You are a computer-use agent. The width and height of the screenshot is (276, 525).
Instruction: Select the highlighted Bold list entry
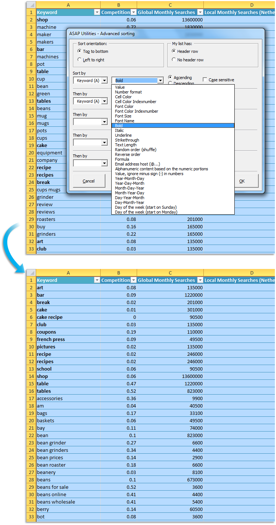tap(173, 126)
